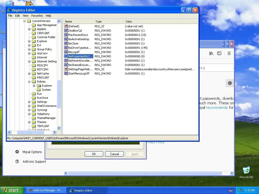
Task: Select the ThemeManager folder icon
Action: pyautogui.click(x=34, y=118)
